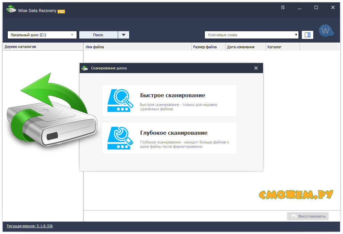Close the Wise Data Recovery main window
Screen dimensions: 343x234
[333, 8]
